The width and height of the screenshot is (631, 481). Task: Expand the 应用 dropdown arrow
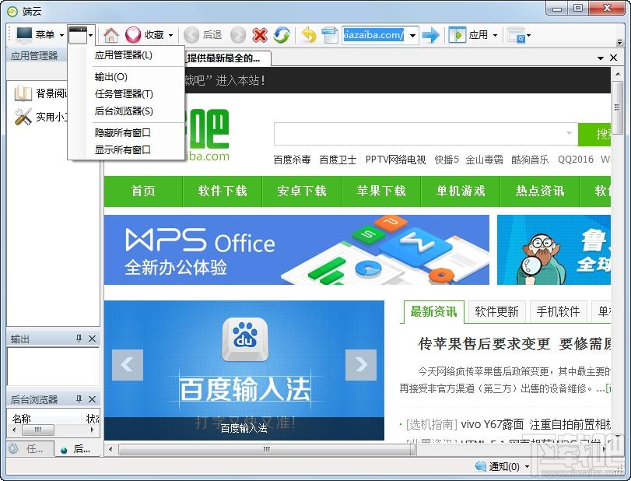(495, 36)
